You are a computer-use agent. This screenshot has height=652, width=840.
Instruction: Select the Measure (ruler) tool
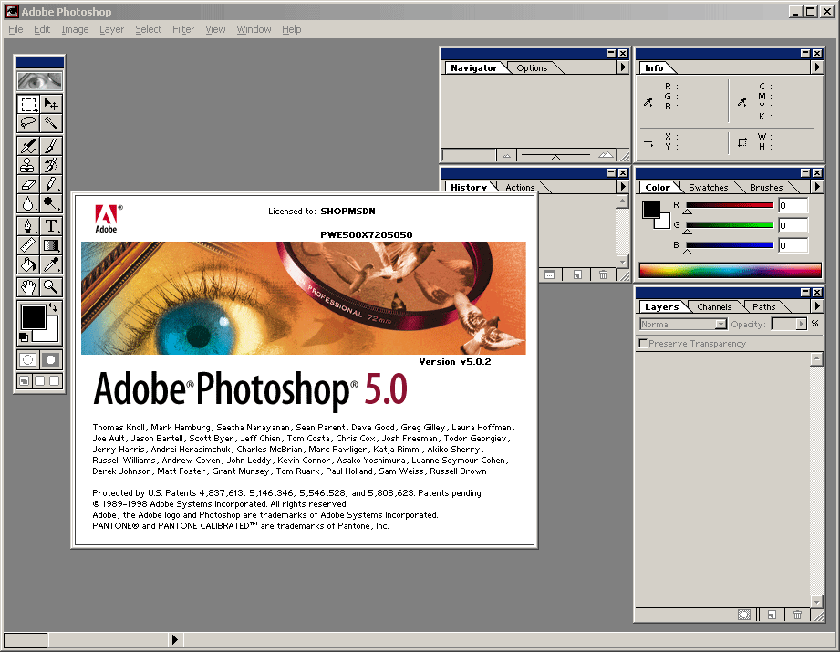pos(28,245)
